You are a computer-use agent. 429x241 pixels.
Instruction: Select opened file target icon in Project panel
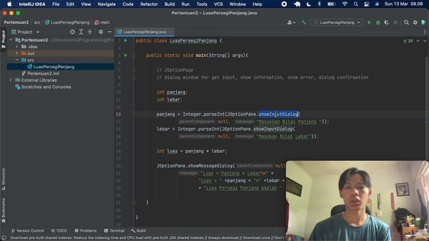tap(72, 32)
